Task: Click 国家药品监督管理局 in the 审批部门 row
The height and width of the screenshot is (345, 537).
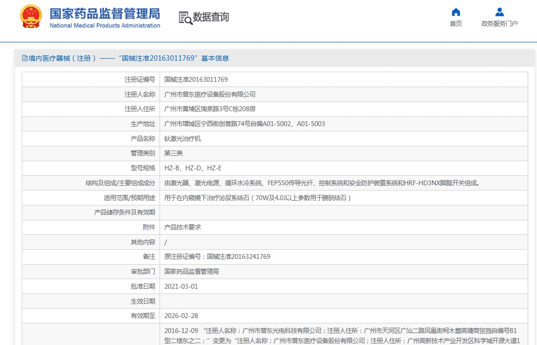Action: tap(191, 272)
